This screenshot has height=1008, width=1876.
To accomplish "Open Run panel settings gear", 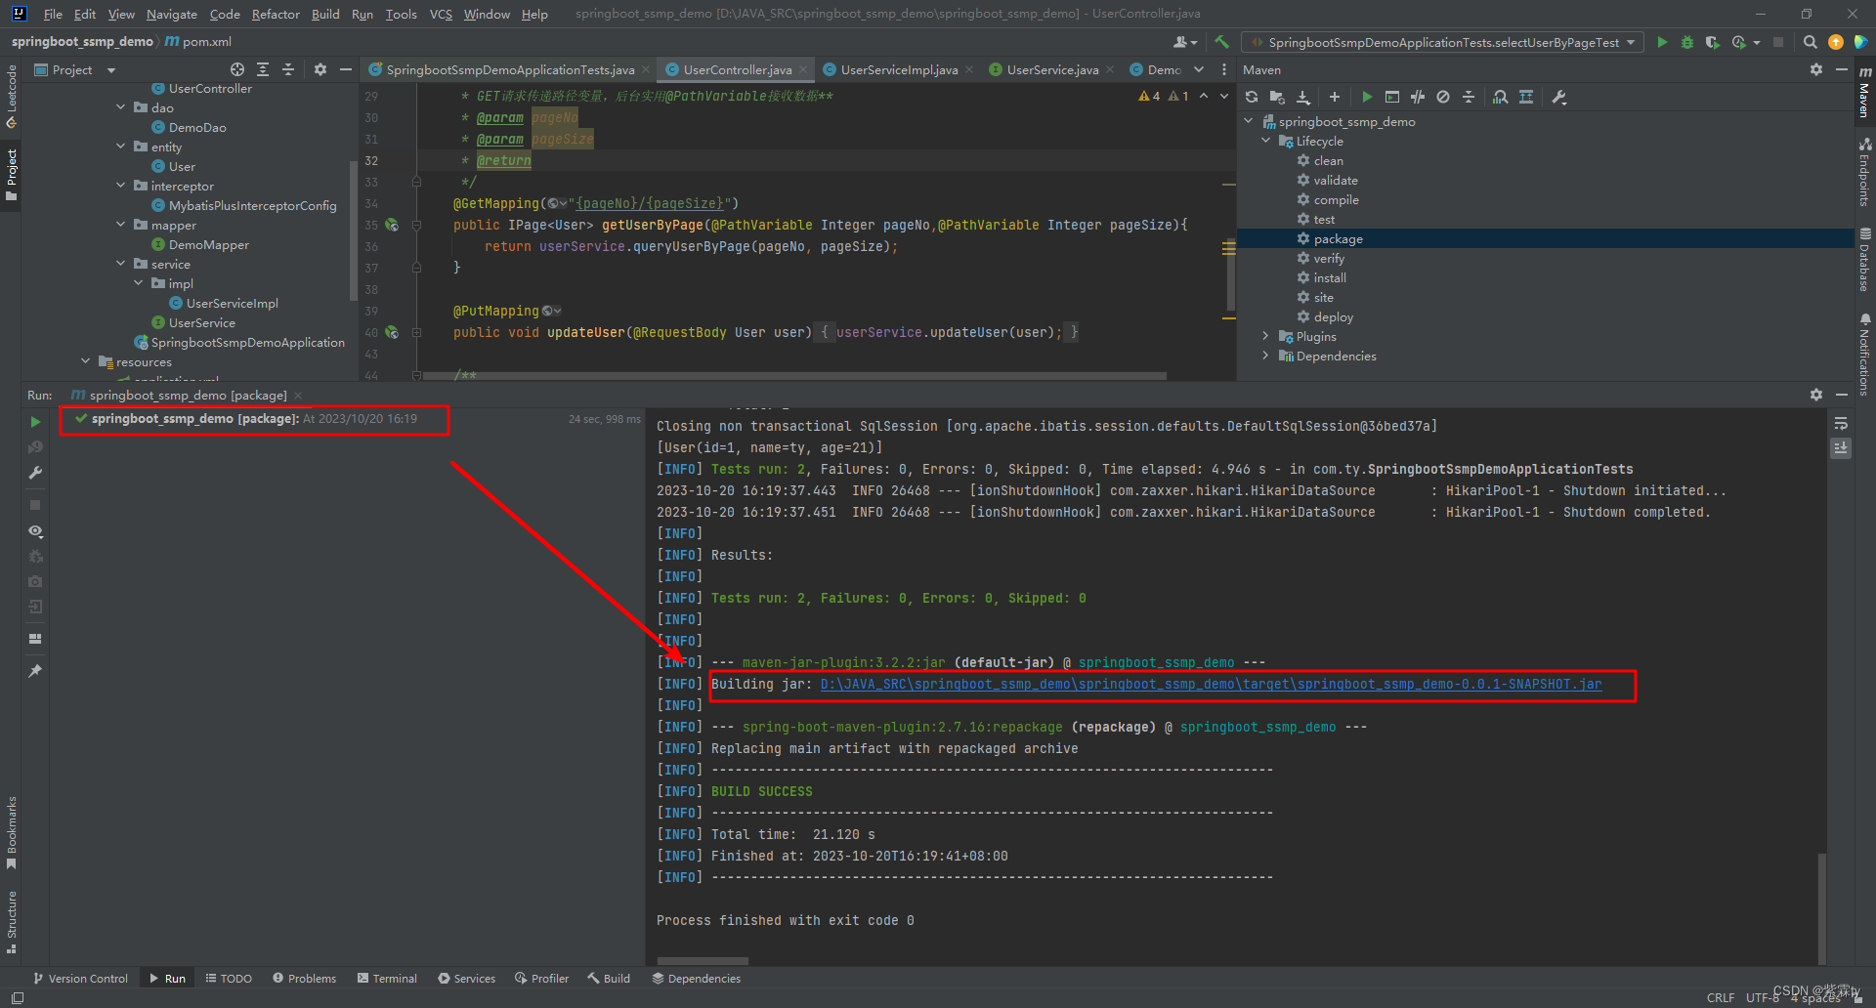I will pyautogui.click(x=1816, y=395).
